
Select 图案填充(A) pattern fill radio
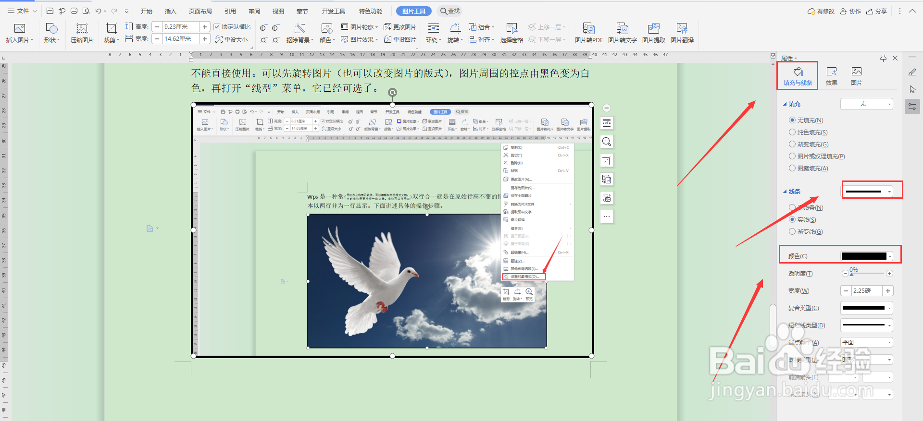click(792, 168)
